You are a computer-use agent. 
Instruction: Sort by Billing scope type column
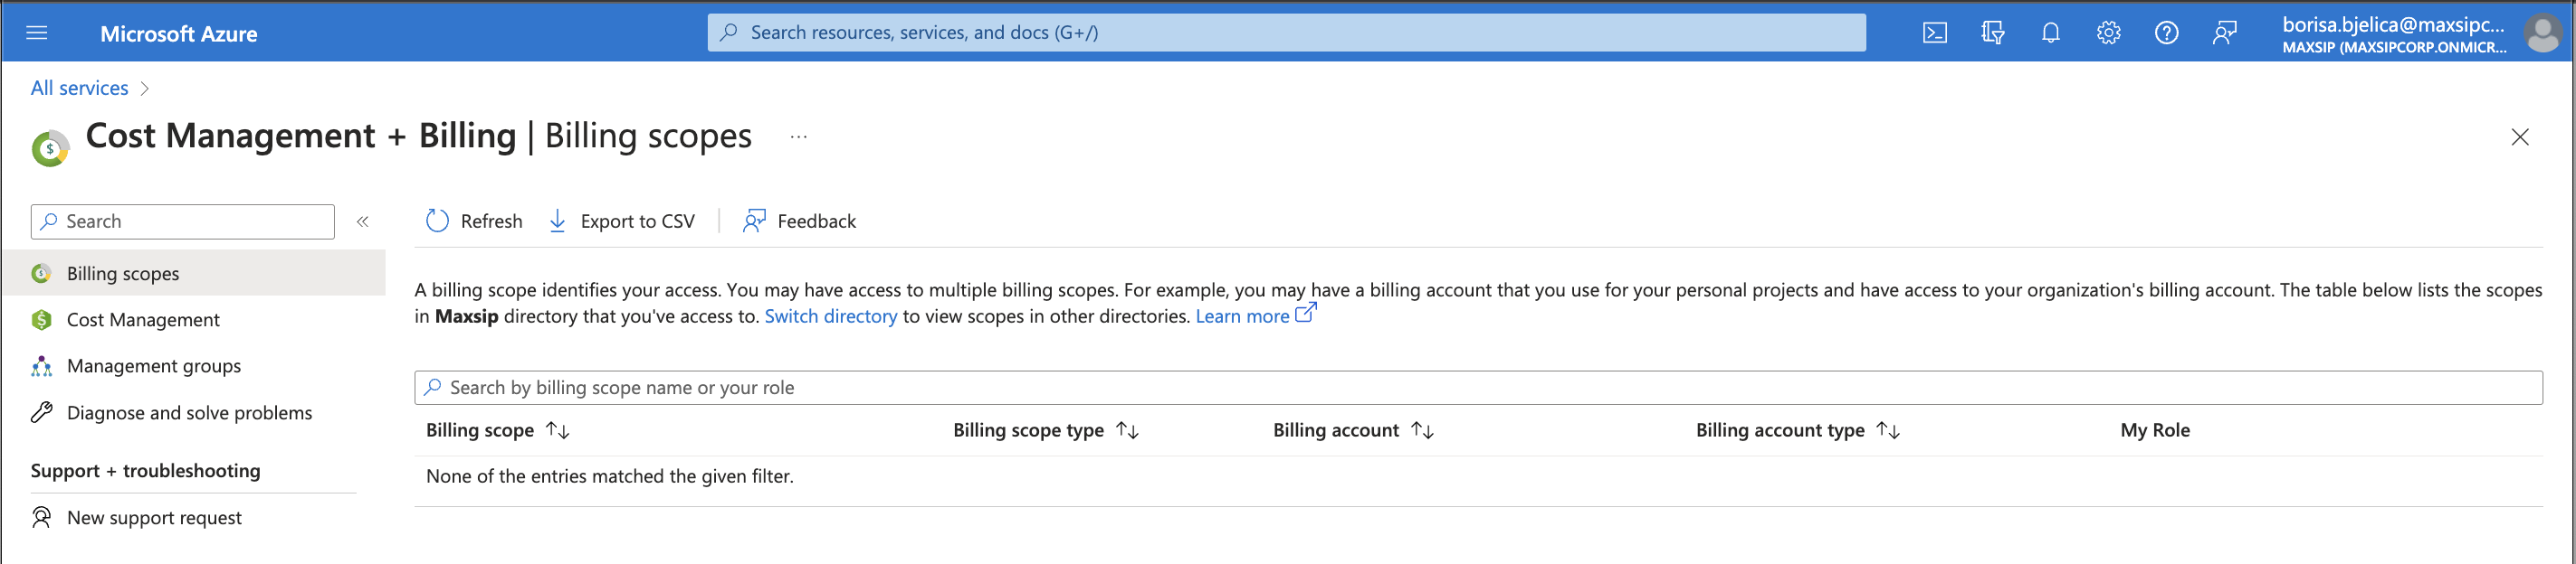[1046, 430]
